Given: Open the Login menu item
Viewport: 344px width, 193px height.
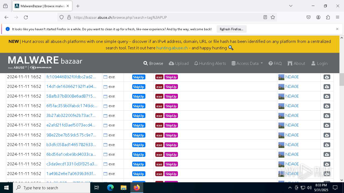Looking at the screenshot, I should (x=319, y=63).
